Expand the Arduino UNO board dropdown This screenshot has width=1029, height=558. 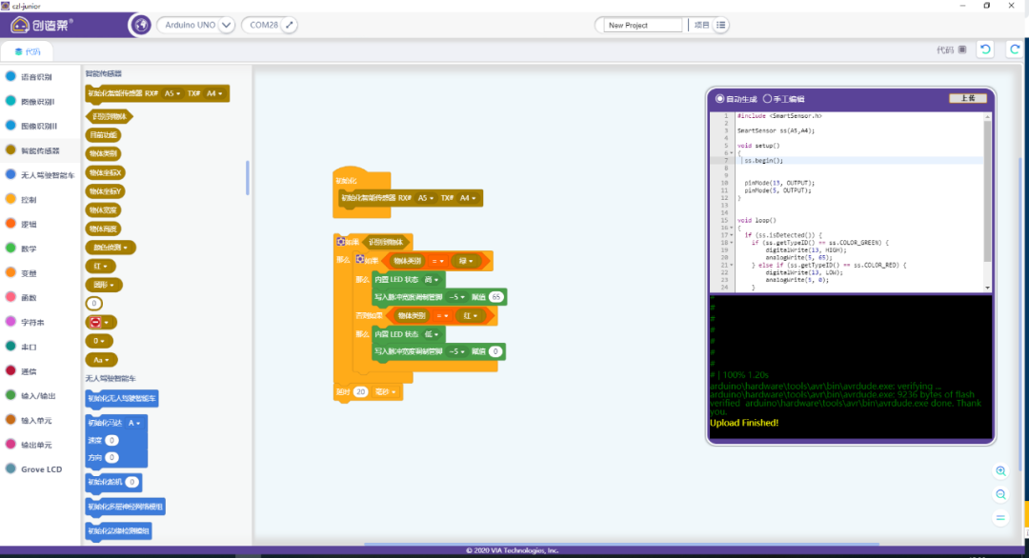click(226, 25)
